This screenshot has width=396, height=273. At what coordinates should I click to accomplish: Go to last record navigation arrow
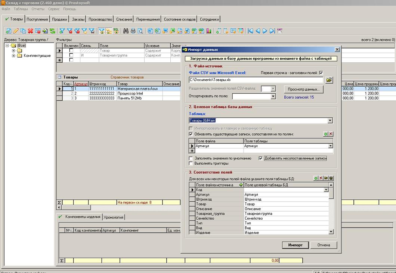[x=272, y=31]
